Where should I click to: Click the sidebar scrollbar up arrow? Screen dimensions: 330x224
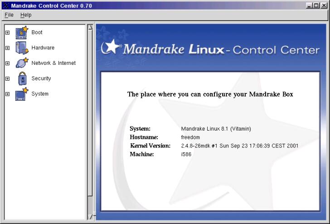coord(90,27)
